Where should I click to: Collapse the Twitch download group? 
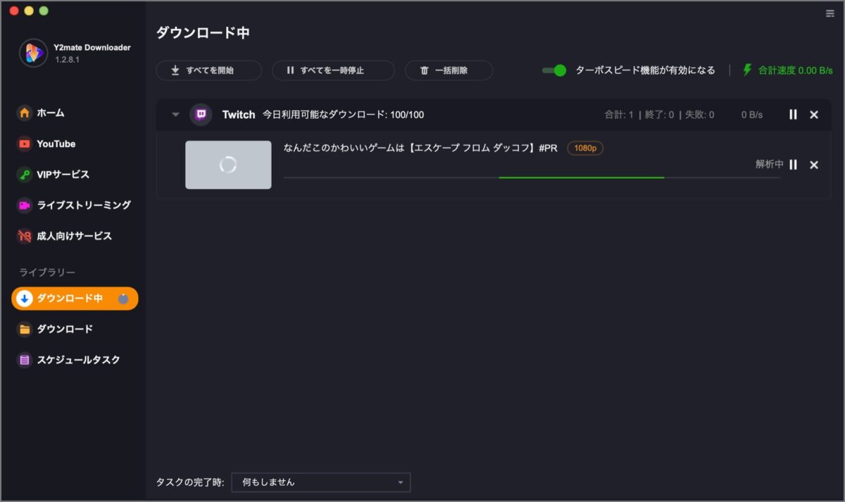(175, 115)
